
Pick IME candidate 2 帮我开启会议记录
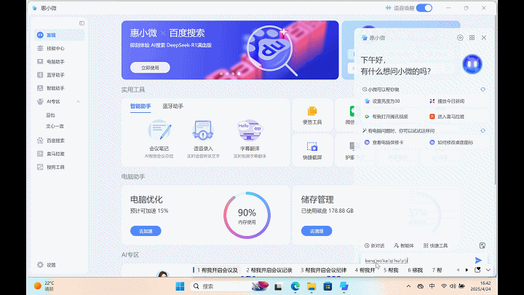269,270
